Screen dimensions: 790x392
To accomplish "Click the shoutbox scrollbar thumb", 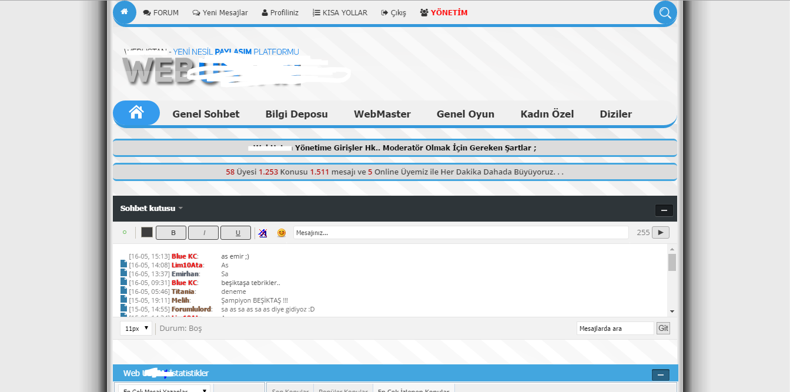I will 672,262.
